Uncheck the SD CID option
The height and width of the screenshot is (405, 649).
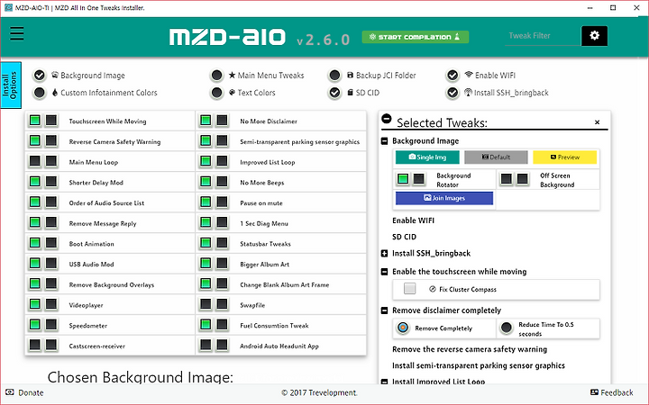click(x=334, y=93)
